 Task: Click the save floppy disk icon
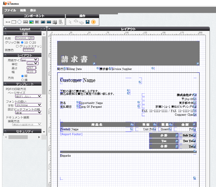click(88, 22)
